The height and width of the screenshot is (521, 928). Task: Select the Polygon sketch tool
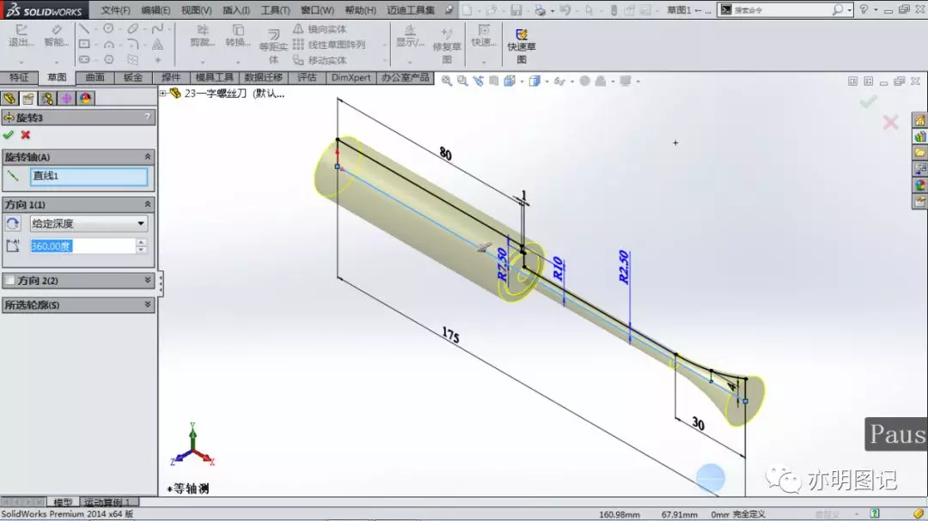108,59
